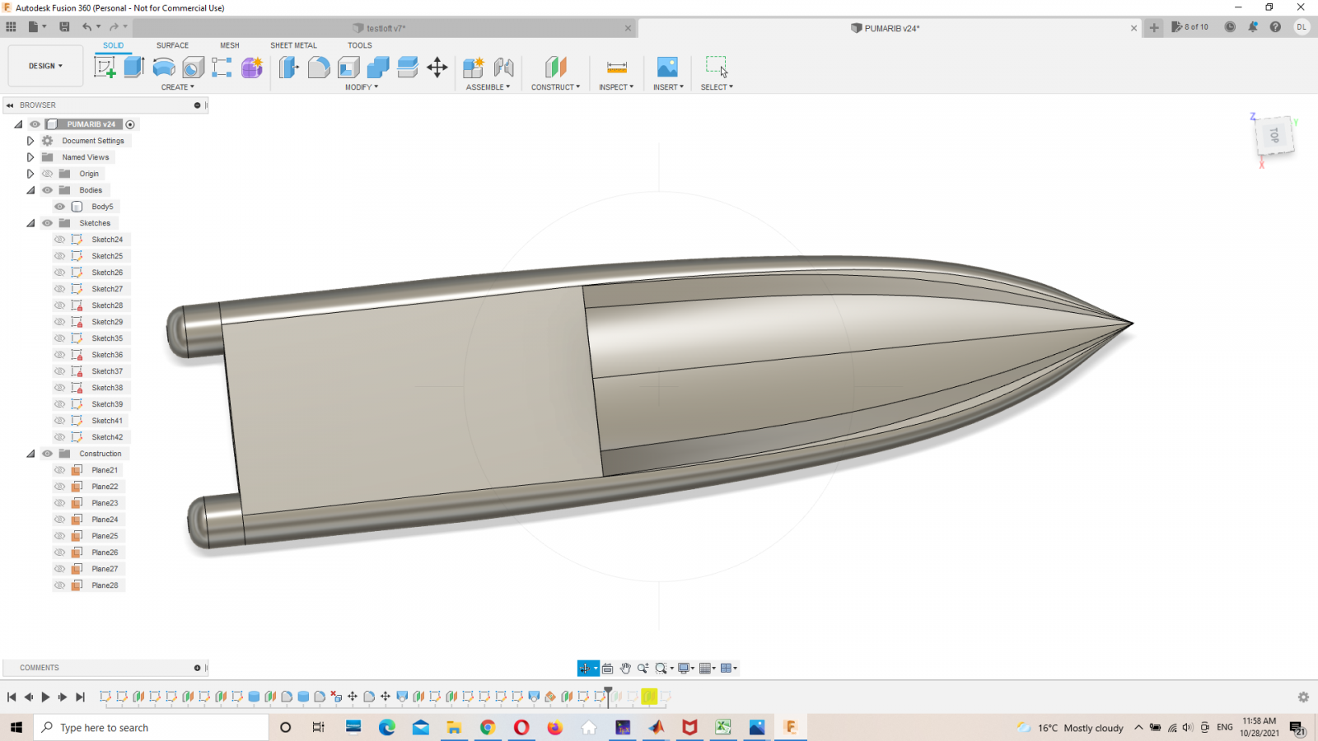Screen dimensions: 1318x741
Task: Open the DL user account button
Action: pos(1302,27)
